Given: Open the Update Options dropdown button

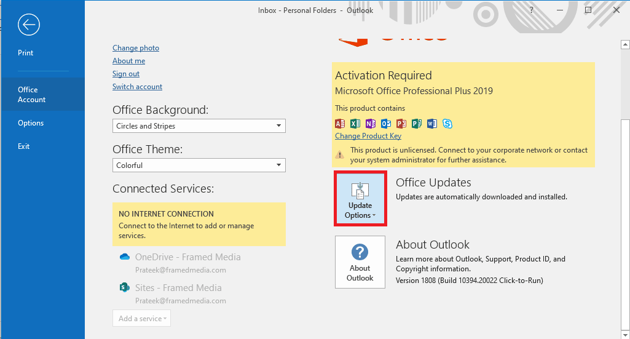Looking at the screenshot, I should (x=360, y=198).
